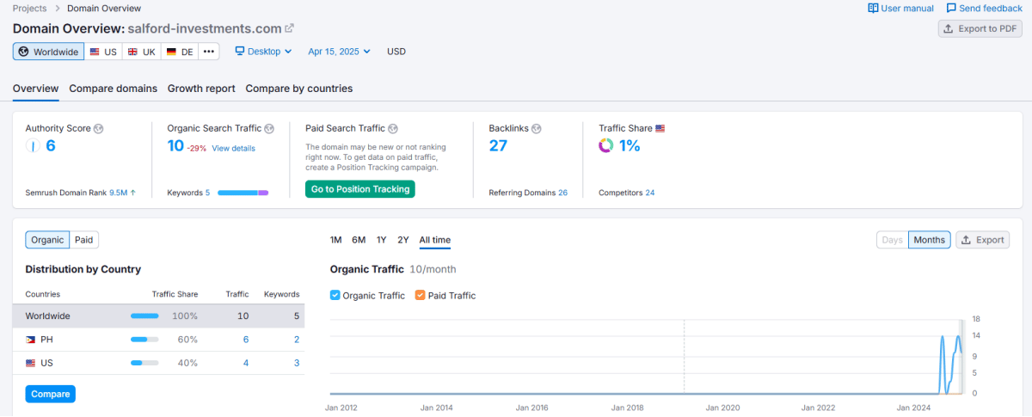Click the Export to PDF button
1032x417 pixels.
click(980, 28)
